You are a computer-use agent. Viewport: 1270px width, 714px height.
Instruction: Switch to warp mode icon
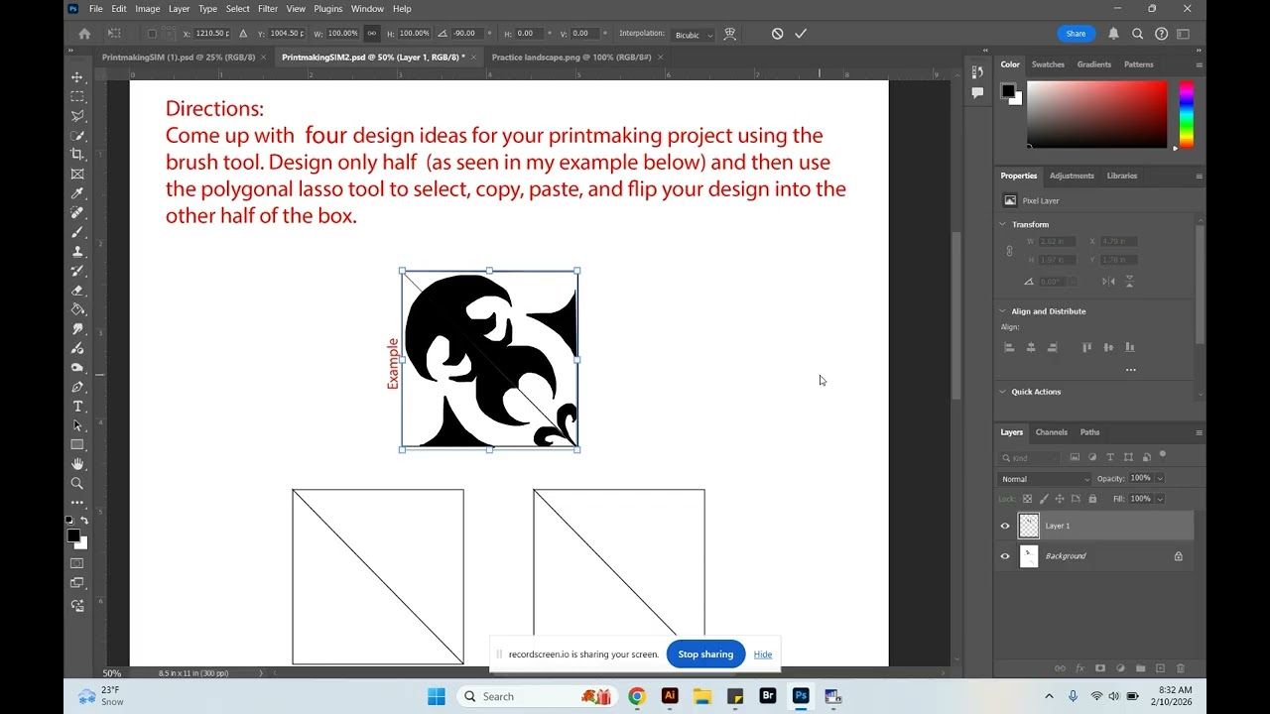[730, 34]
